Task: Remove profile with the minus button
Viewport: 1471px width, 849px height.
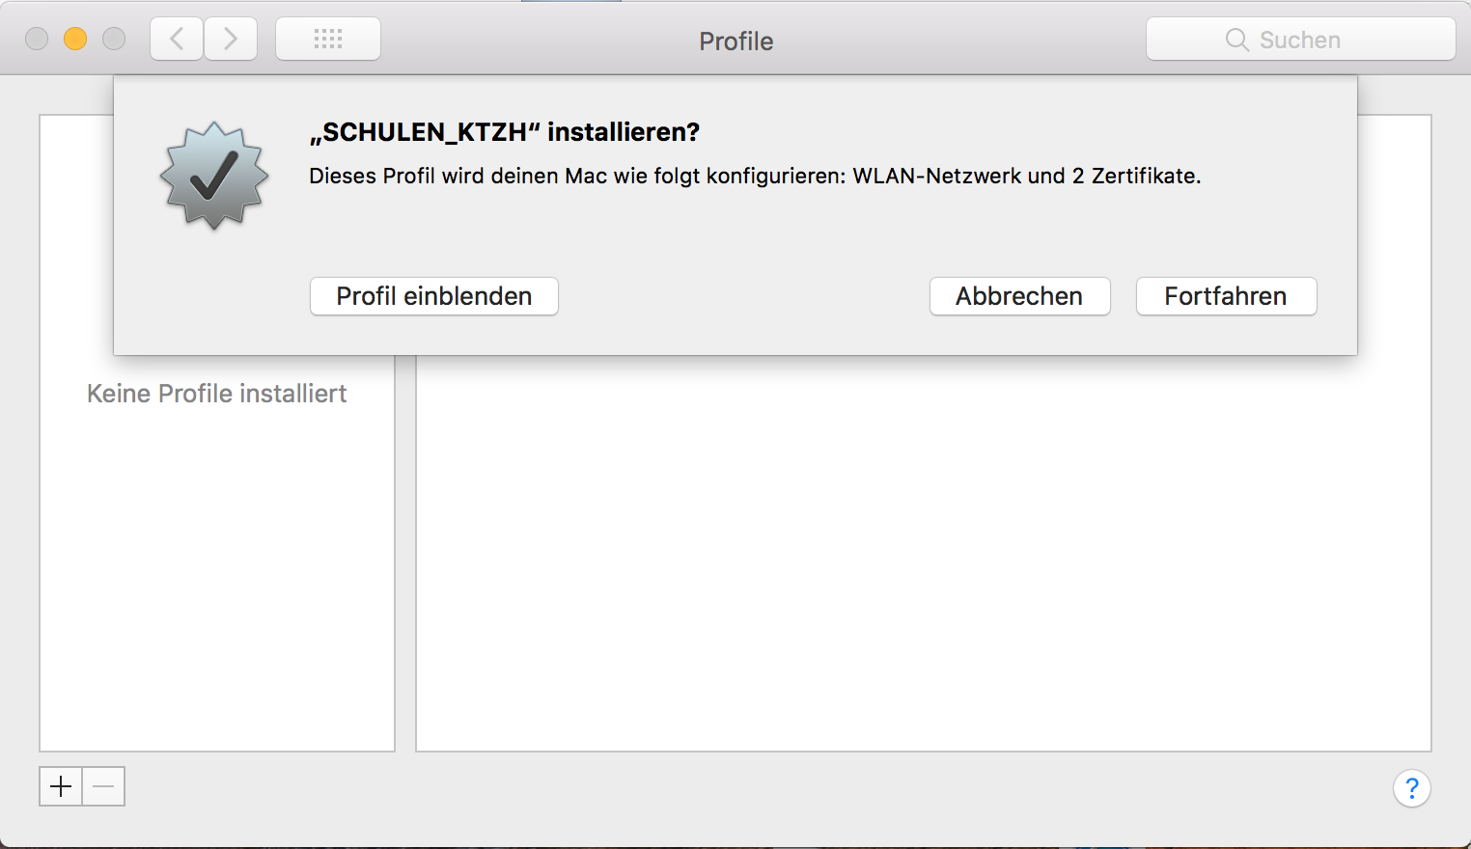Action: click(104, 786)
